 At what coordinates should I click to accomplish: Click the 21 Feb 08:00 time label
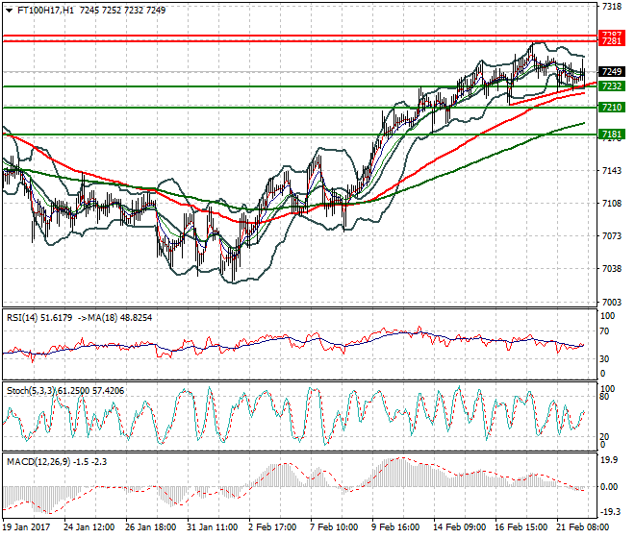[x=582, y=527]
